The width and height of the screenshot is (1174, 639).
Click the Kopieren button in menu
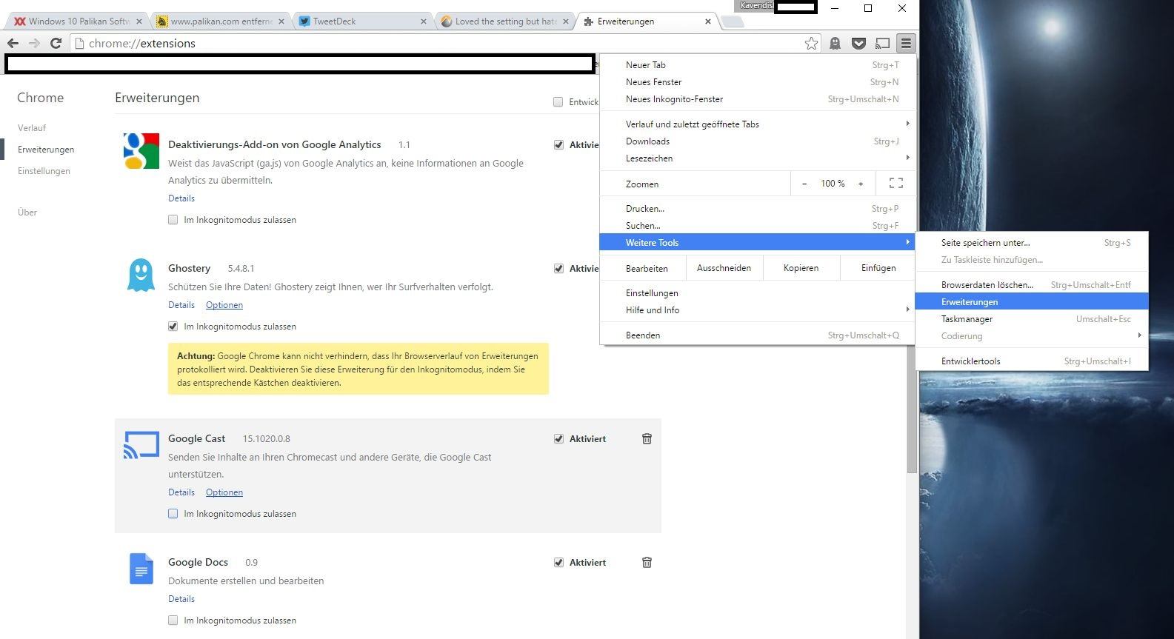[x=801, y=268]
